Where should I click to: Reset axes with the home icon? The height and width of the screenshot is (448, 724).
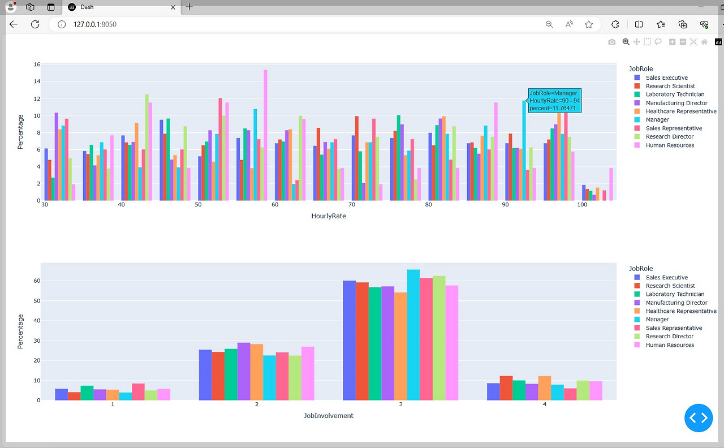[704, 42]
